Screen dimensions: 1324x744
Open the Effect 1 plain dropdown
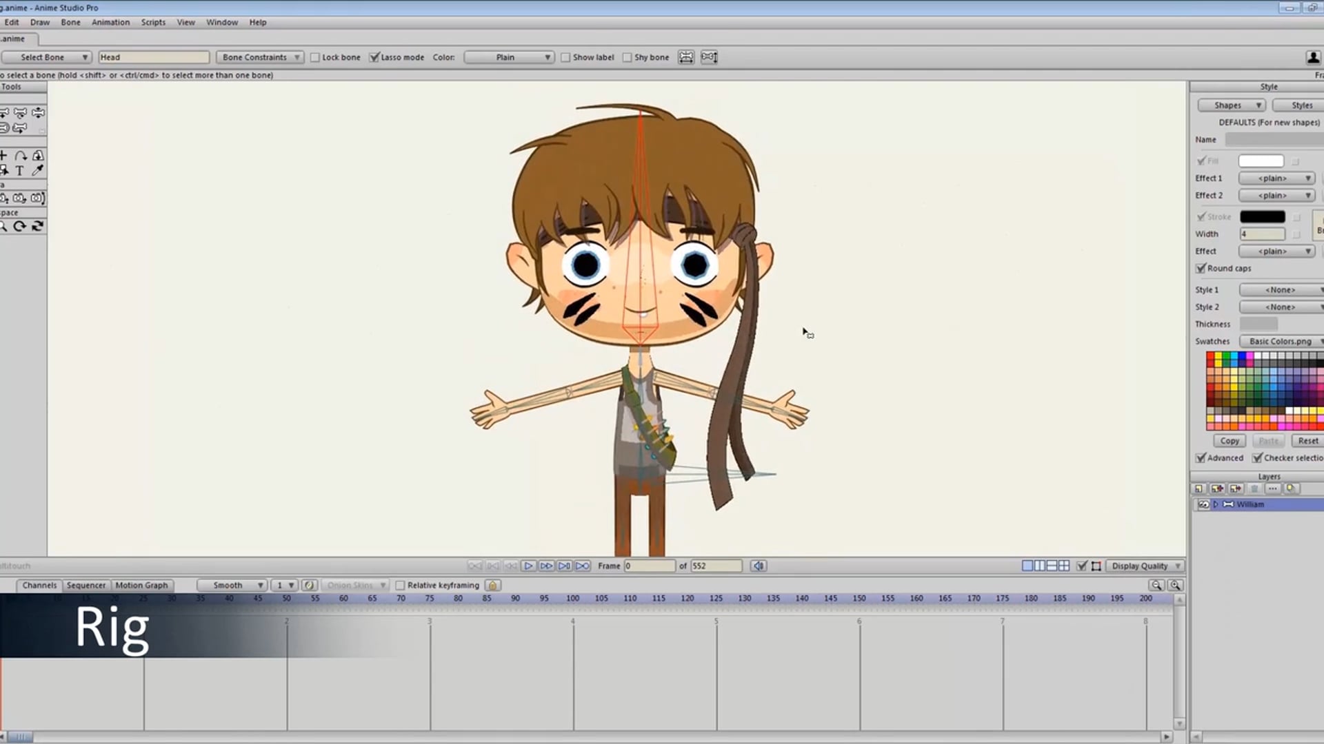point(1276,178)
